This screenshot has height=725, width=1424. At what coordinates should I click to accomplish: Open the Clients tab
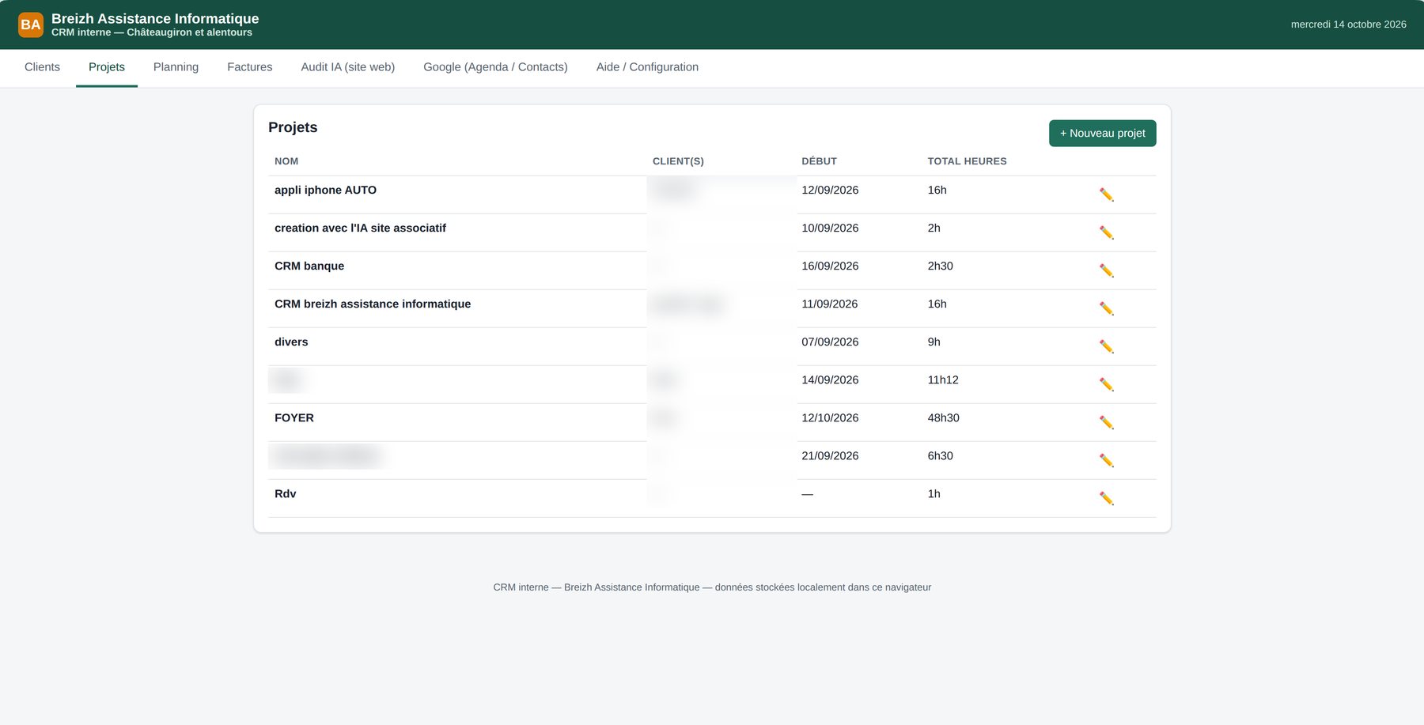pos(42,67)
